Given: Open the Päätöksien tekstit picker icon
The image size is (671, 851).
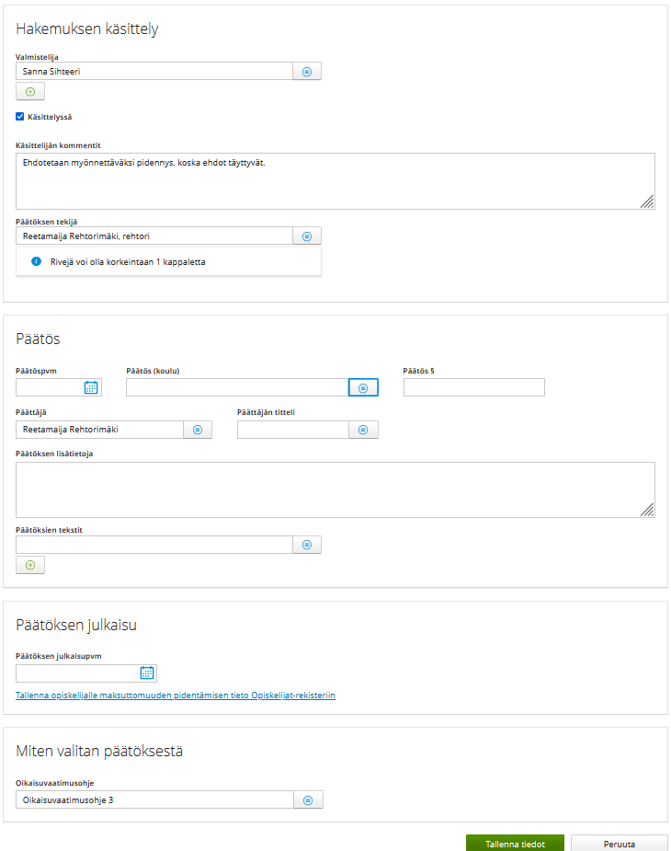Looking at the screenshot, I should pos(307,546).
